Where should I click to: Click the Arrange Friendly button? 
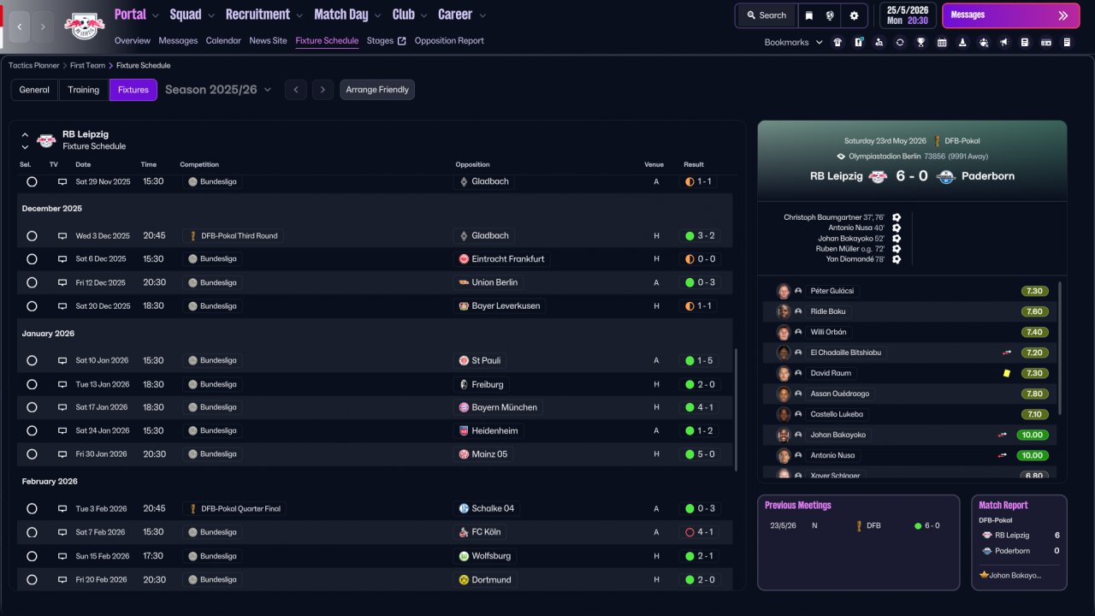pyautogui.click(x=377, y=90)
